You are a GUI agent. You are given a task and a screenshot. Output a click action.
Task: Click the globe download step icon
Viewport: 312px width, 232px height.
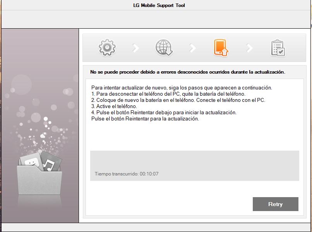tap(164, 48)
